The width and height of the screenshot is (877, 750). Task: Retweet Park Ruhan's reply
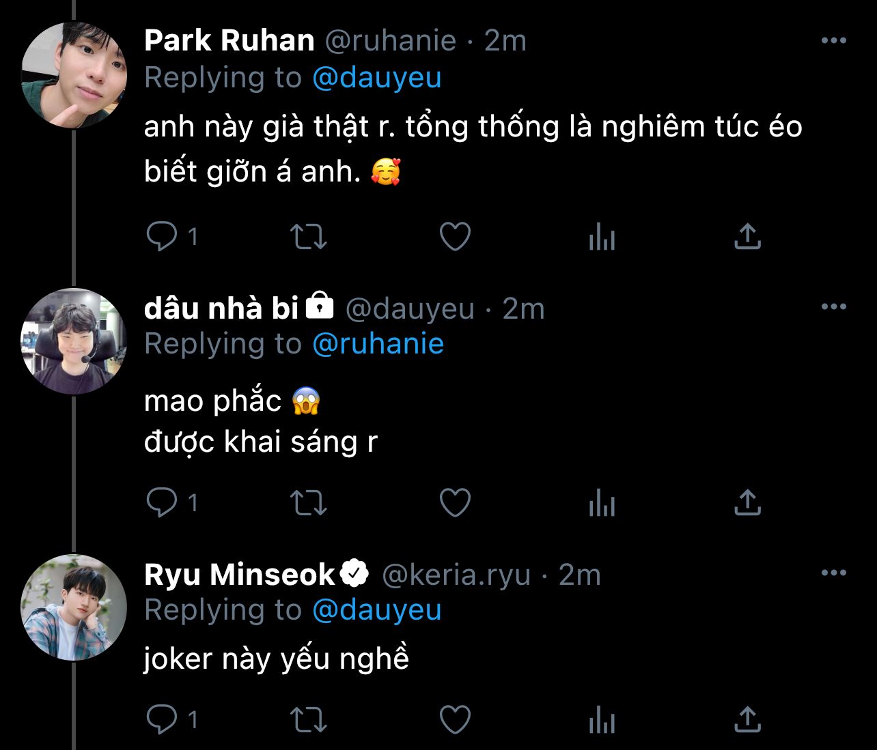pos(309,237)
